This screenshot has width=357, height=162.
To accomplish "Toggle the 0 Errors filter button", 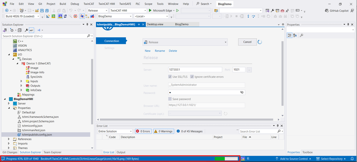I will click(143, 131).
